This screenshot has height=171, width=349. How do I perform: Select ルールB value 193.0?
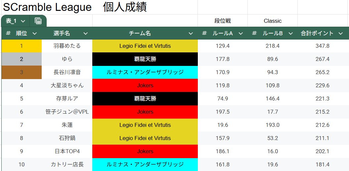click(273, 125)
